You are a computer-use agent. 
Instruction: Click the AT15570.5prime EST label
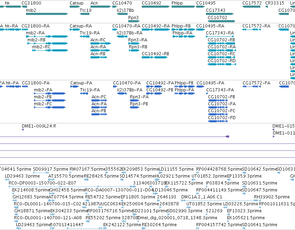pyautogui.click(x=66, y=176)
